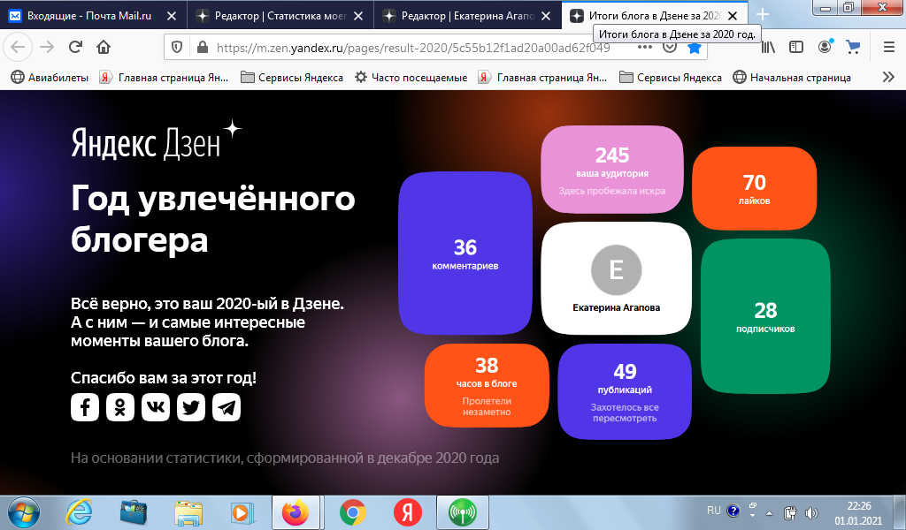Click the Екатерина Агапова avatar card
This screenshot has width=906, height=530.
[x=616, y=278]
